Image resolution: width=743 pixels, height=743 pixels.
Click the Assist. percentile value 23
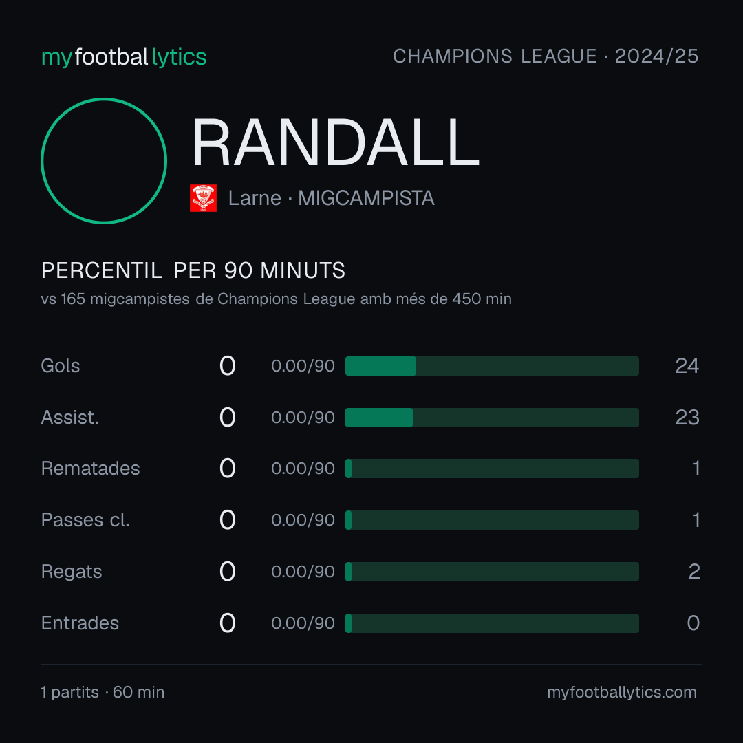(x=687, y=418)
